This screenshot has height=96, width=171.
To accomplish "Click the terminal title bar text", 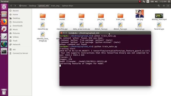I will [x=84, y=33].
